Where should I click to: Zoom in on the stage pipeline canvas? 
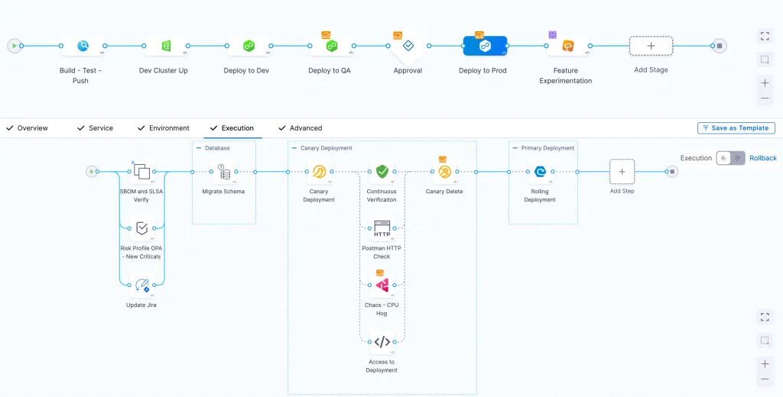click(x=765, y=82)
